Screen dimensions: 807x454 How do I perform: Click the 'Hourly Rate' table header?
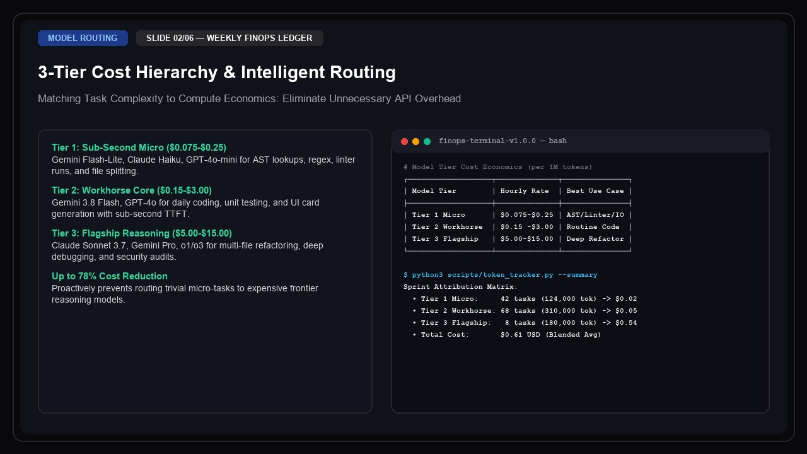[x=525, y=191]
